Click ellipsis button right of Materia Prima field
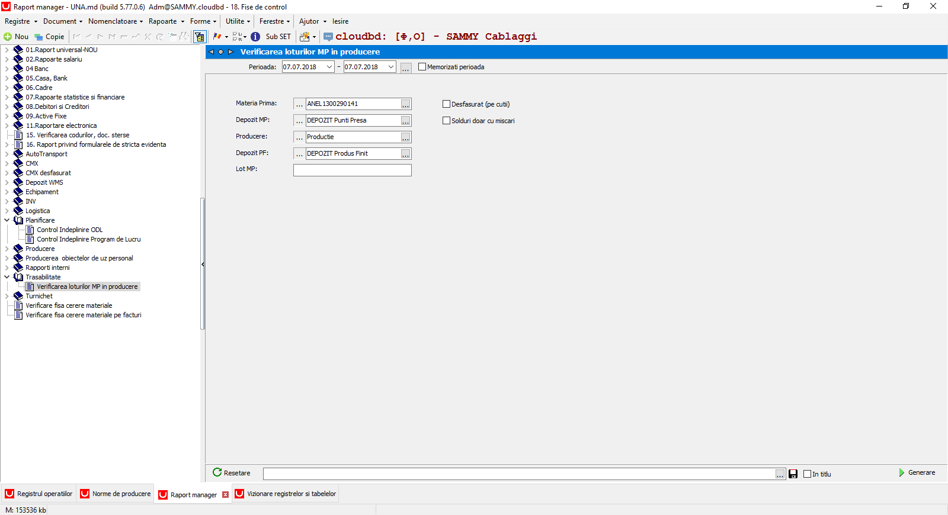This screenshot has width=948, height=515. click(x=405, y=104)
